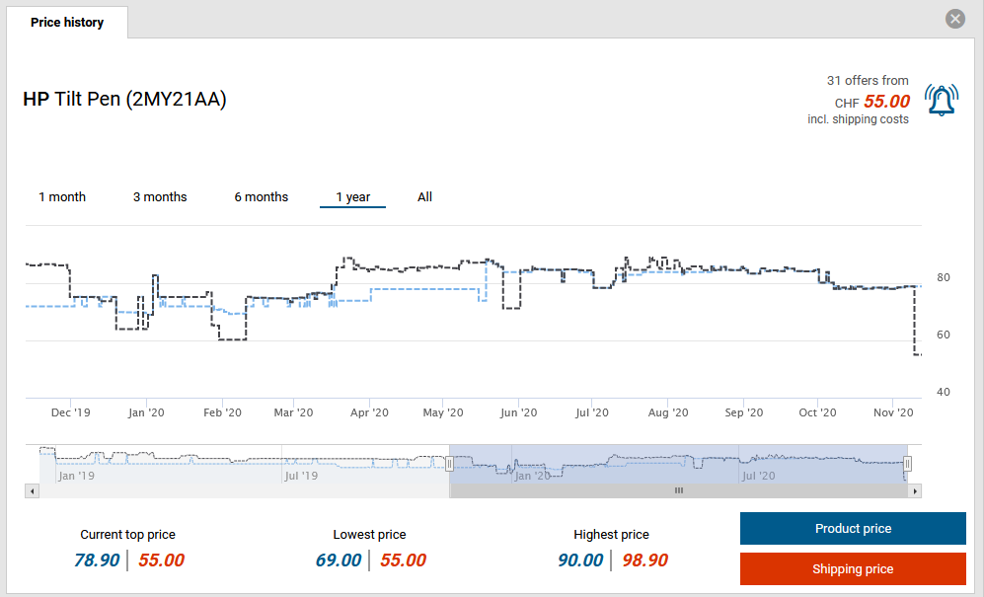The image size is (984, 597).
Task: Click the HP Tilt Pen product title
Action: tap(124, 99)
